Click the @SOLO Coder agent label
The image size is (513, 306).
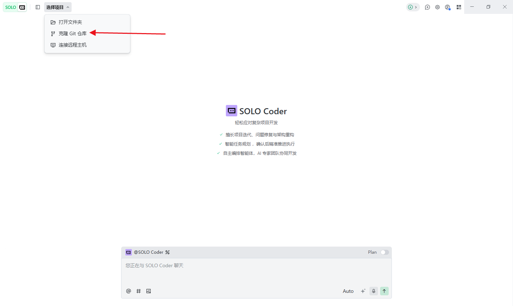[149, 252]
